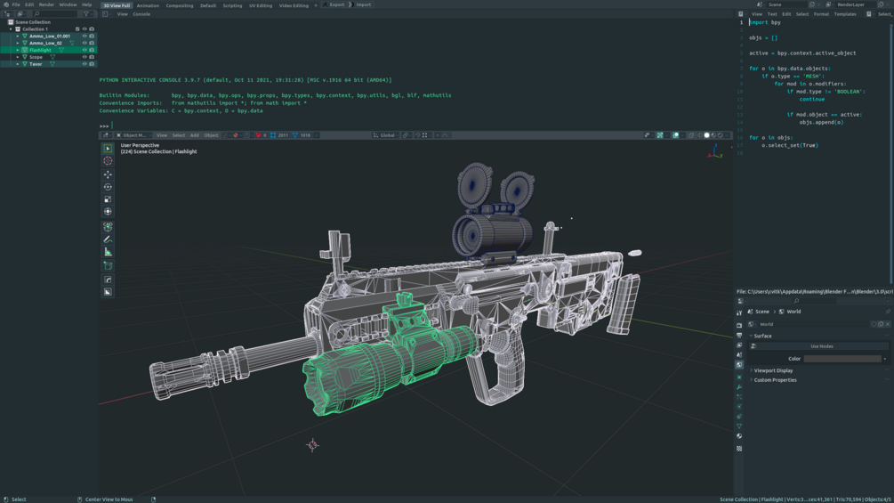Click the properties editor search field
The height and width of the screenshot is (503, 894).
point(817,301)
